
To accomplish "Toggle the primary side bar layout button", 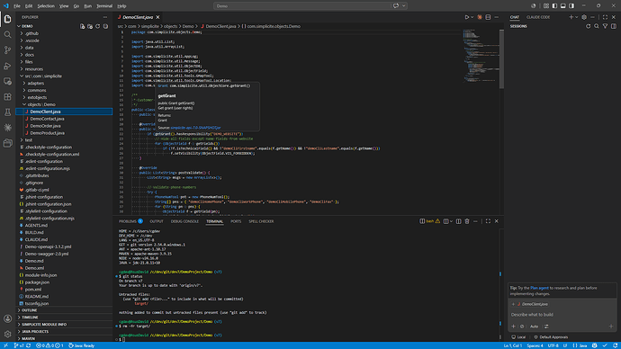I will point(554,6).
